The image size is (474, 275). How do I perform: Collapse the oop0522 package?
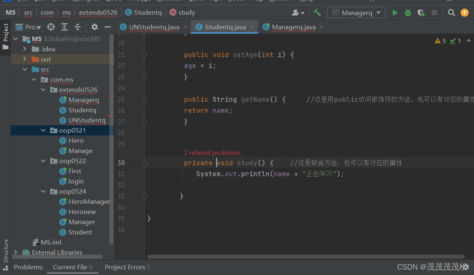[43, 161]
